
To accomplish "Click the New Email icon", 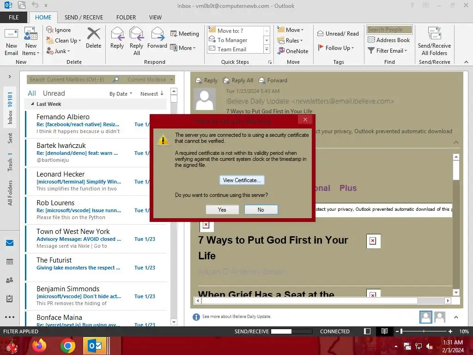I will [11, 42].
